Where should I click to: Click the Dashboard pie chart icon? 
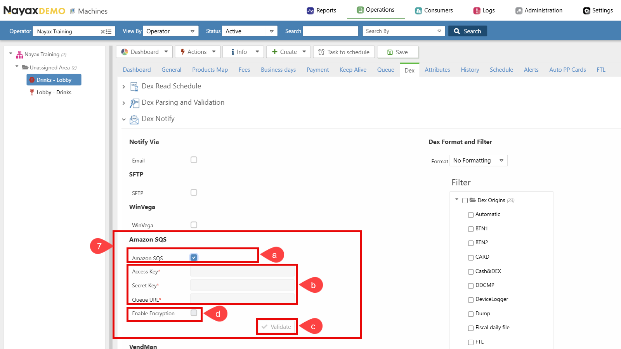(x=125, y=52)
